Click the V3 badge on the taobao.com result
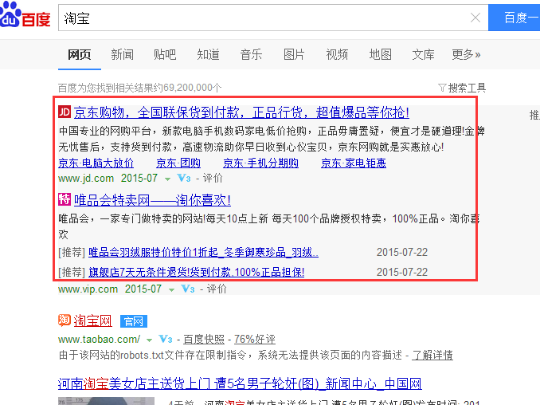The image size is (540, 405). [166, 339]
